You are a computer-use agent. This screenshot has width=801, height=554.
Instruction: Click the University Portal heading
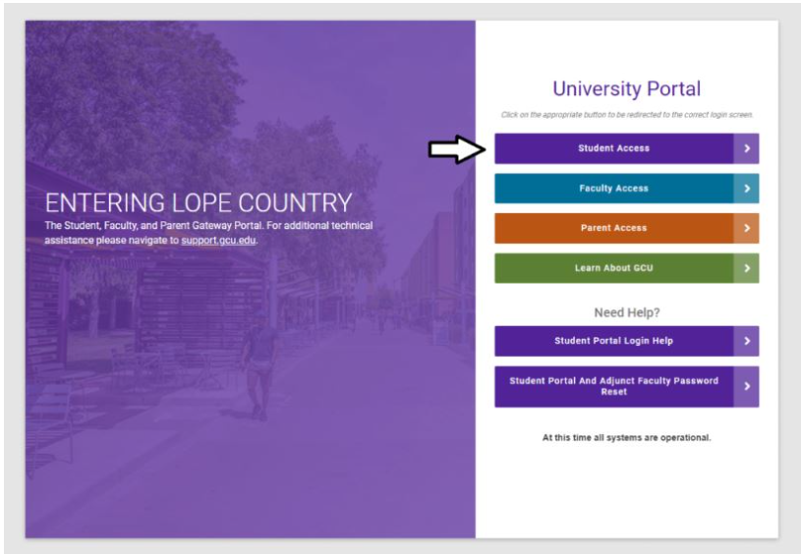tap(627, 88)
